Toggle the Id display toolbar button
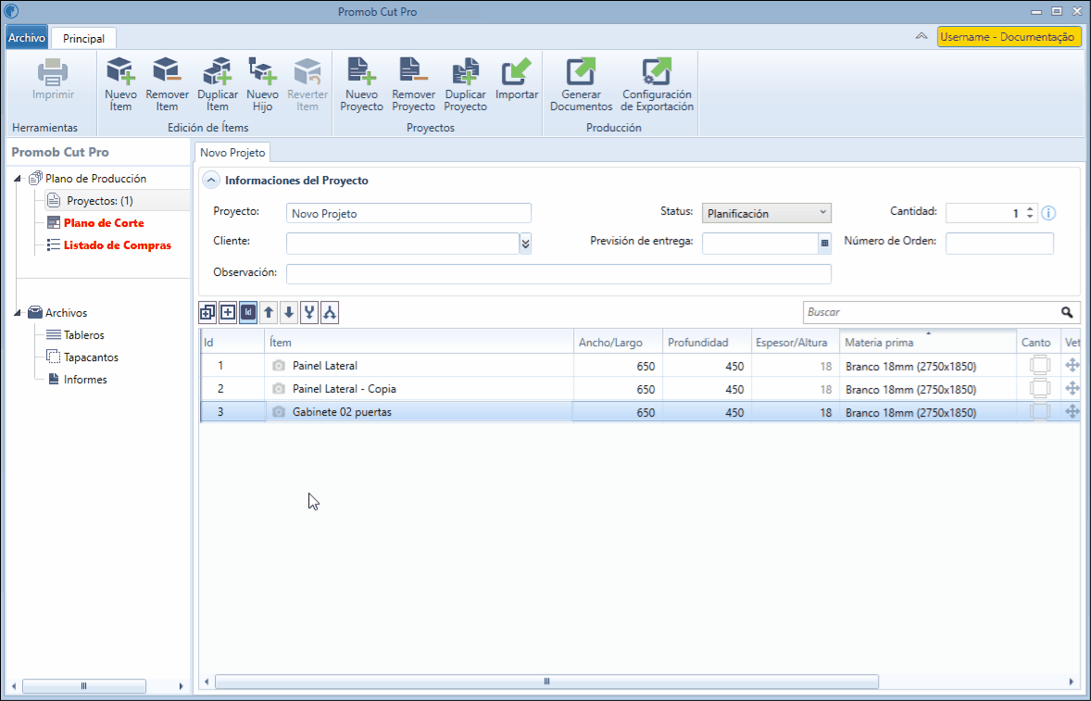 click(247, 313)
